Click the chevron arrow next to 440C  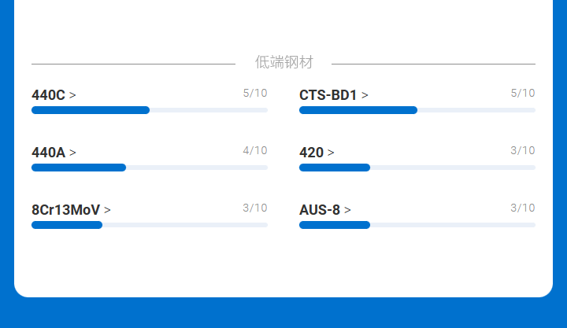73,95
